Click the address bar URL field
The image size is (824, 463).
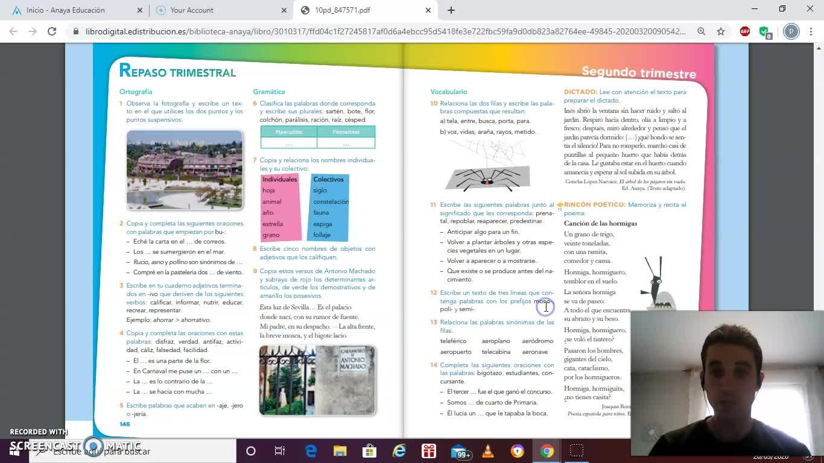click(x=386, y=31)
